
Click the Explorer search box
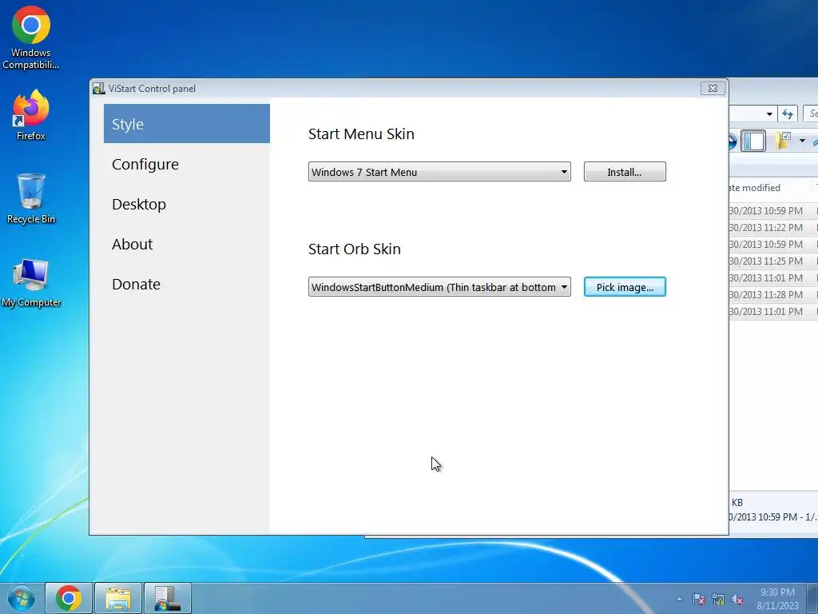811,114
